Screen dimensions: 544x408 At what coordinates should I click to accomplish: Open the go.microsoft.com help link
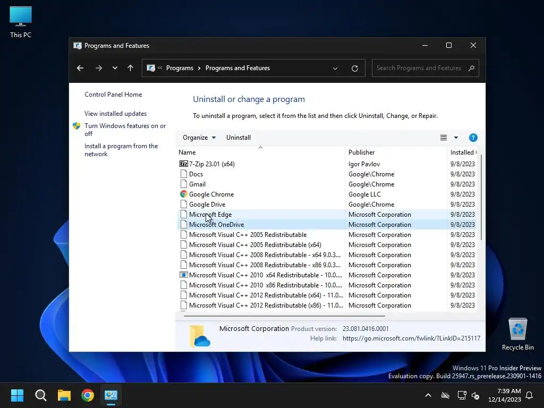(x=411, y=338)
